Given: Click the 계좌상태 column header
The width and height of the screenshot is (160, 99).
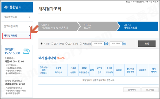Looking at the screenshot, I should (x=109, y=72).
